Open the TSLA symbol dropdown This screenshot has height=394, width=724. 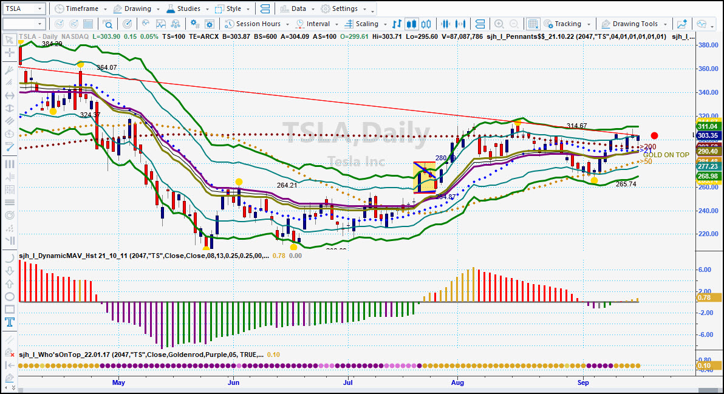pos(39,8)
